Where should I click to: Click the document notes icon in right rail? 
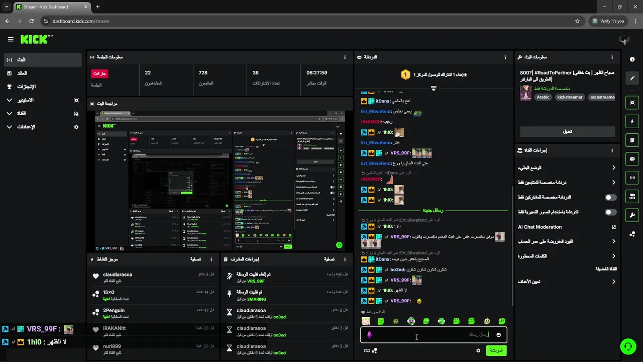pos(632,140)
